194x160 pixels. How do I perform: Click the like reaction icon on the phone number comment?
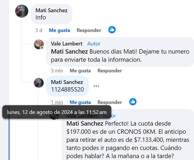(x=133, y=102)
